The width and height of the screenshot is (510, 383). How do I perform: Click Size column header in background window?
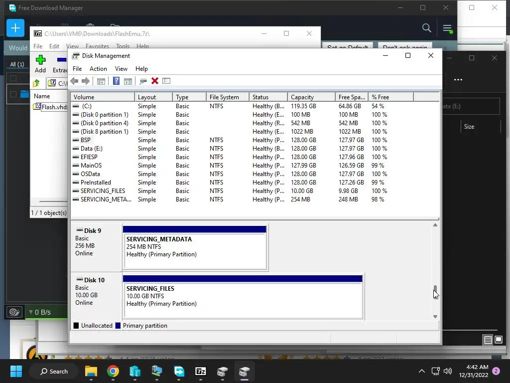469,127
